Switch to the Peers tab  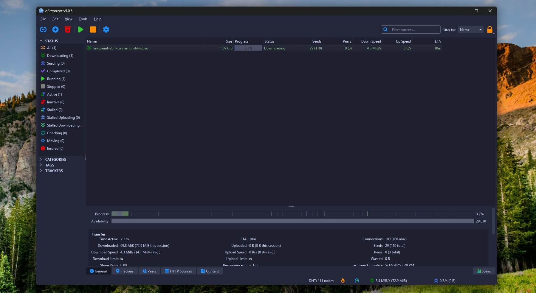pos(149,271)
